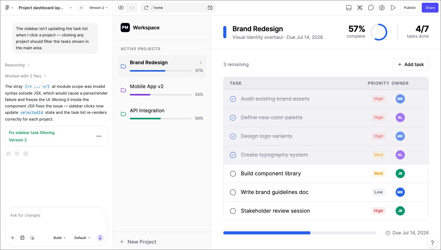The height and width of the screenshot is (250, 441).
Task: Select Brand Redesign project in sidebar
Action: pos(162,66)
